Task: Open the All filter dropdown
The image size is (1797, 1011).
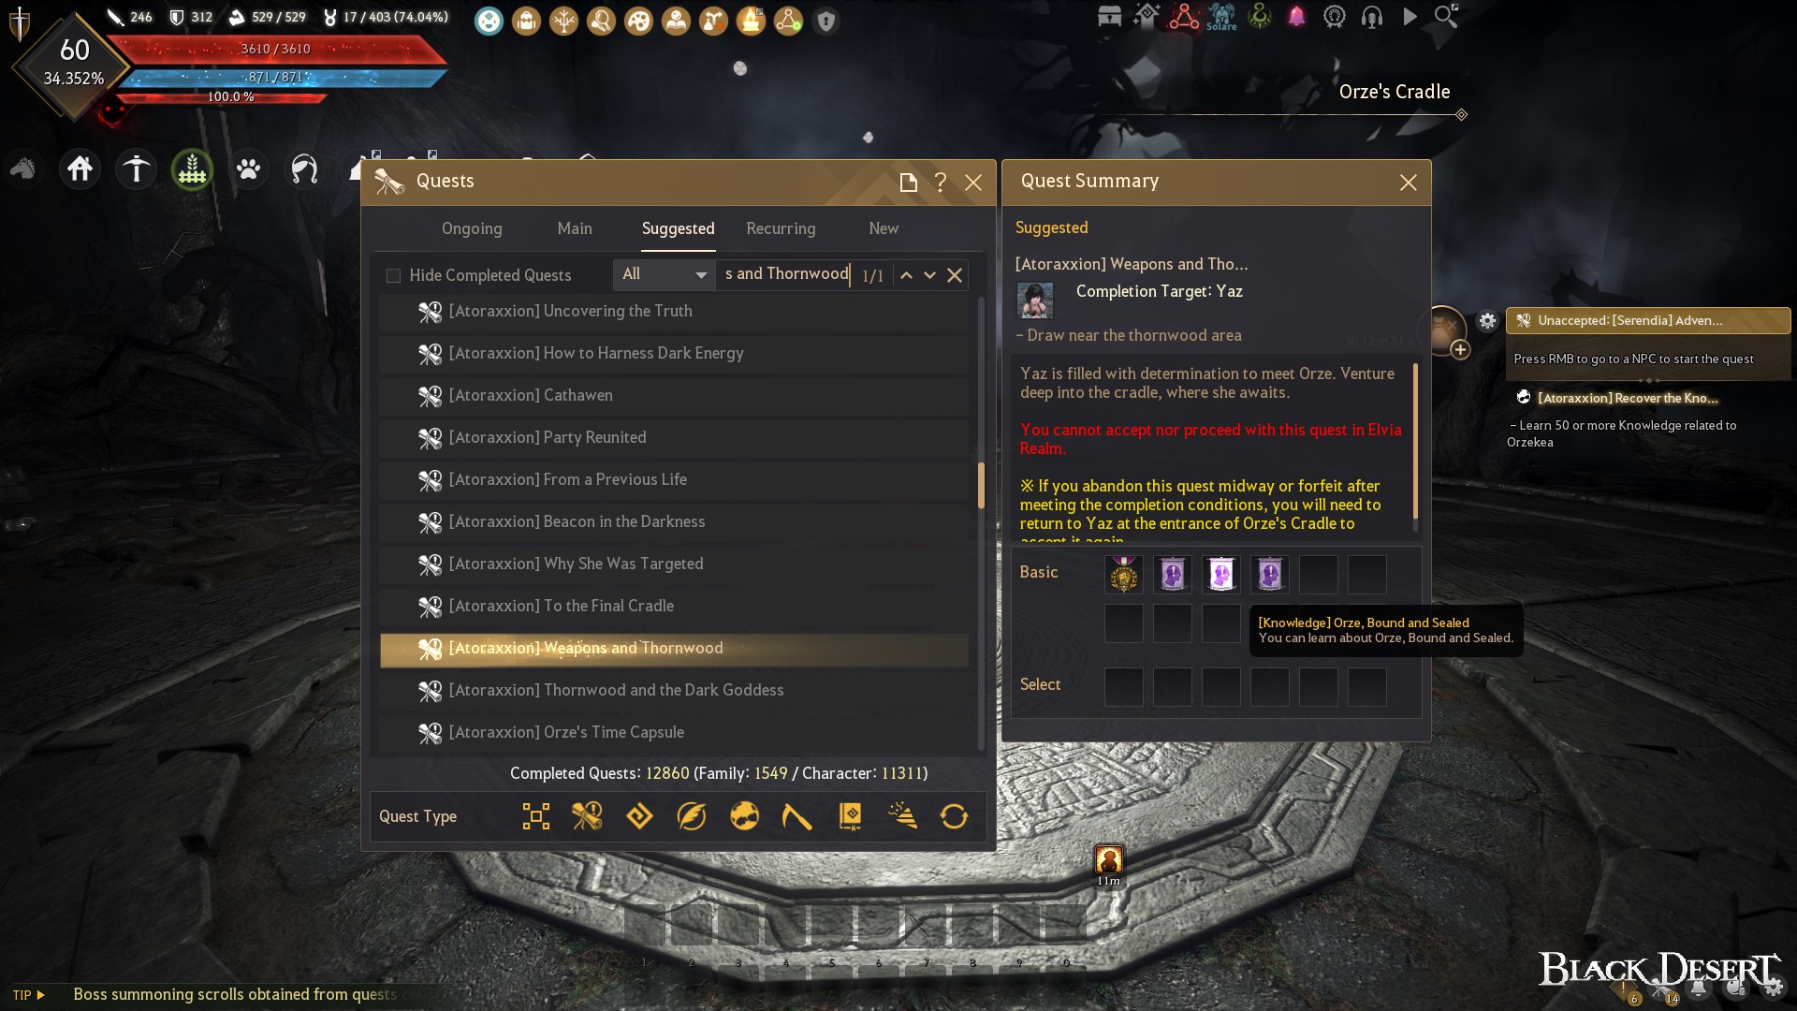Action: coord(665,274)
